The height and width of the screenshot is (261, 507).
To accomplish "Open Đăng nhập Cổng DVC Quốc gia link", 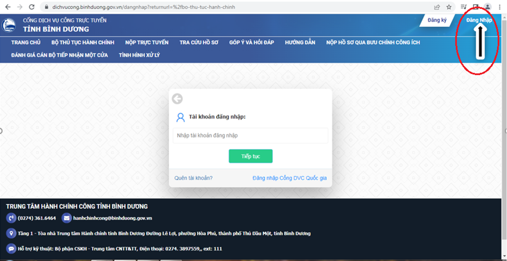I will click(289, 178).
